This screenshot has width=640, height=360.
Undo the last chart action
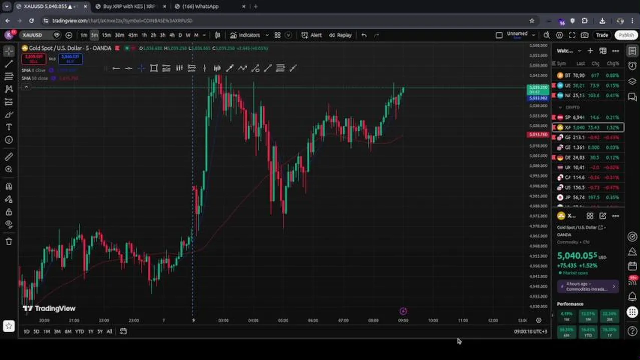click(x=364, y=35)
